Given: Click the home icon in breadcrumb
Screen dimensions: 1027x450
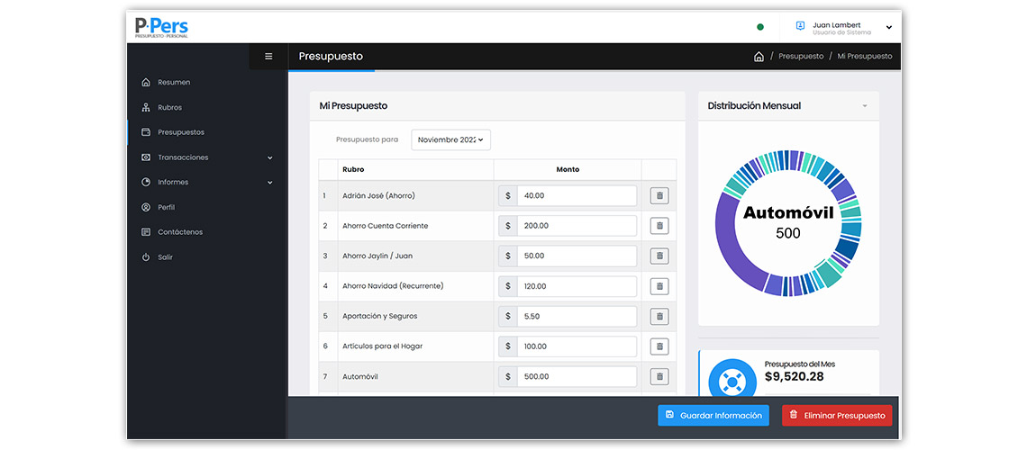Looking at the screenshot, I should tap(759, 57).
